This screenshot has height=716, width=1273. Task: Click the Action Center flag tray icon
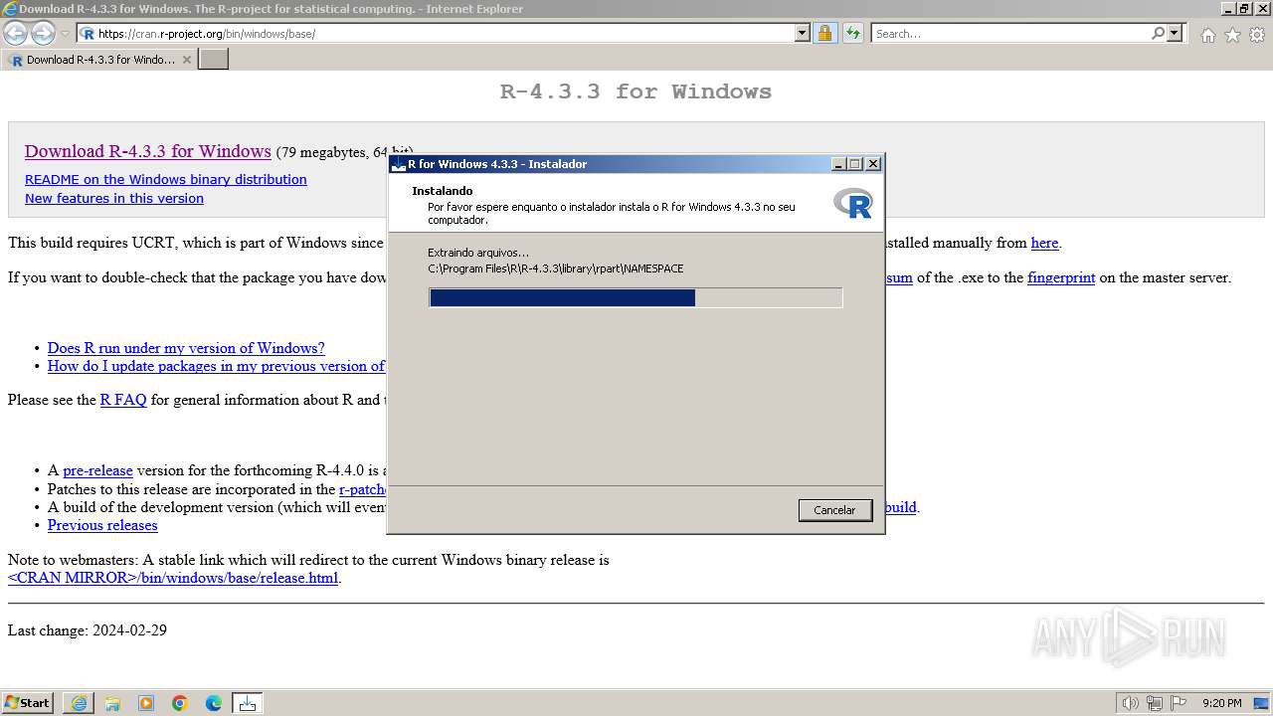point(1178,703)
